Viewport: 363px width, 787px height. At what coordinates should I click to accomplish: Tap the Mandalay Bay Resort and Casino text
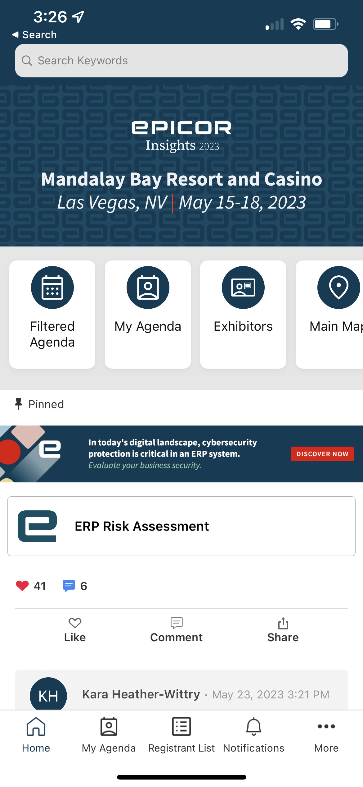pyautogui.click(x=182, y=179)
